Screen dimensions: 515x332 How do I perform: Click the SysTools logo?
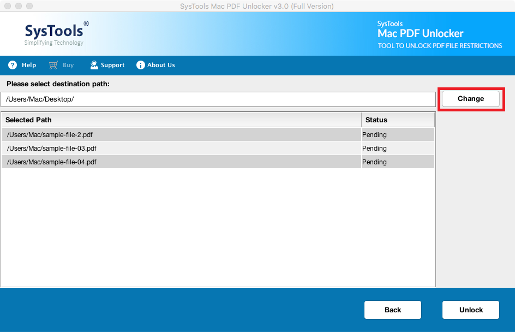click(x=57, y=33)
